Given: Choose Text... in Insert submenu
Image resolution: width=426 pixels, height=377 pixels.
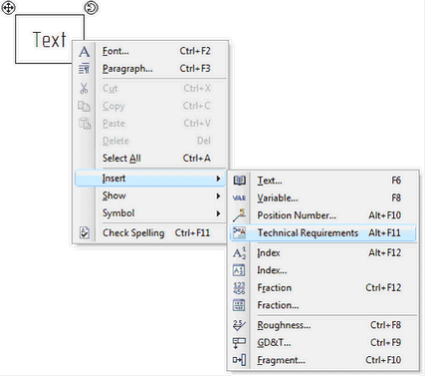Looking at the screenshot, I should 322,181.
